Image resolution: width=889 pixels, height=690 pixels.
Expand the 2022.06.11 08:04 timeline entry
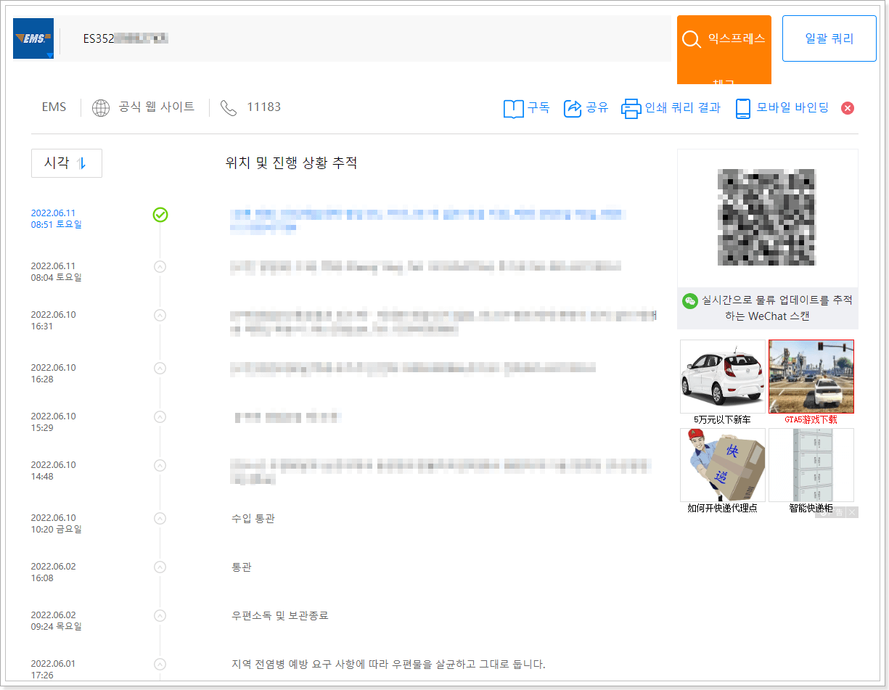click(x=160, y=266)
